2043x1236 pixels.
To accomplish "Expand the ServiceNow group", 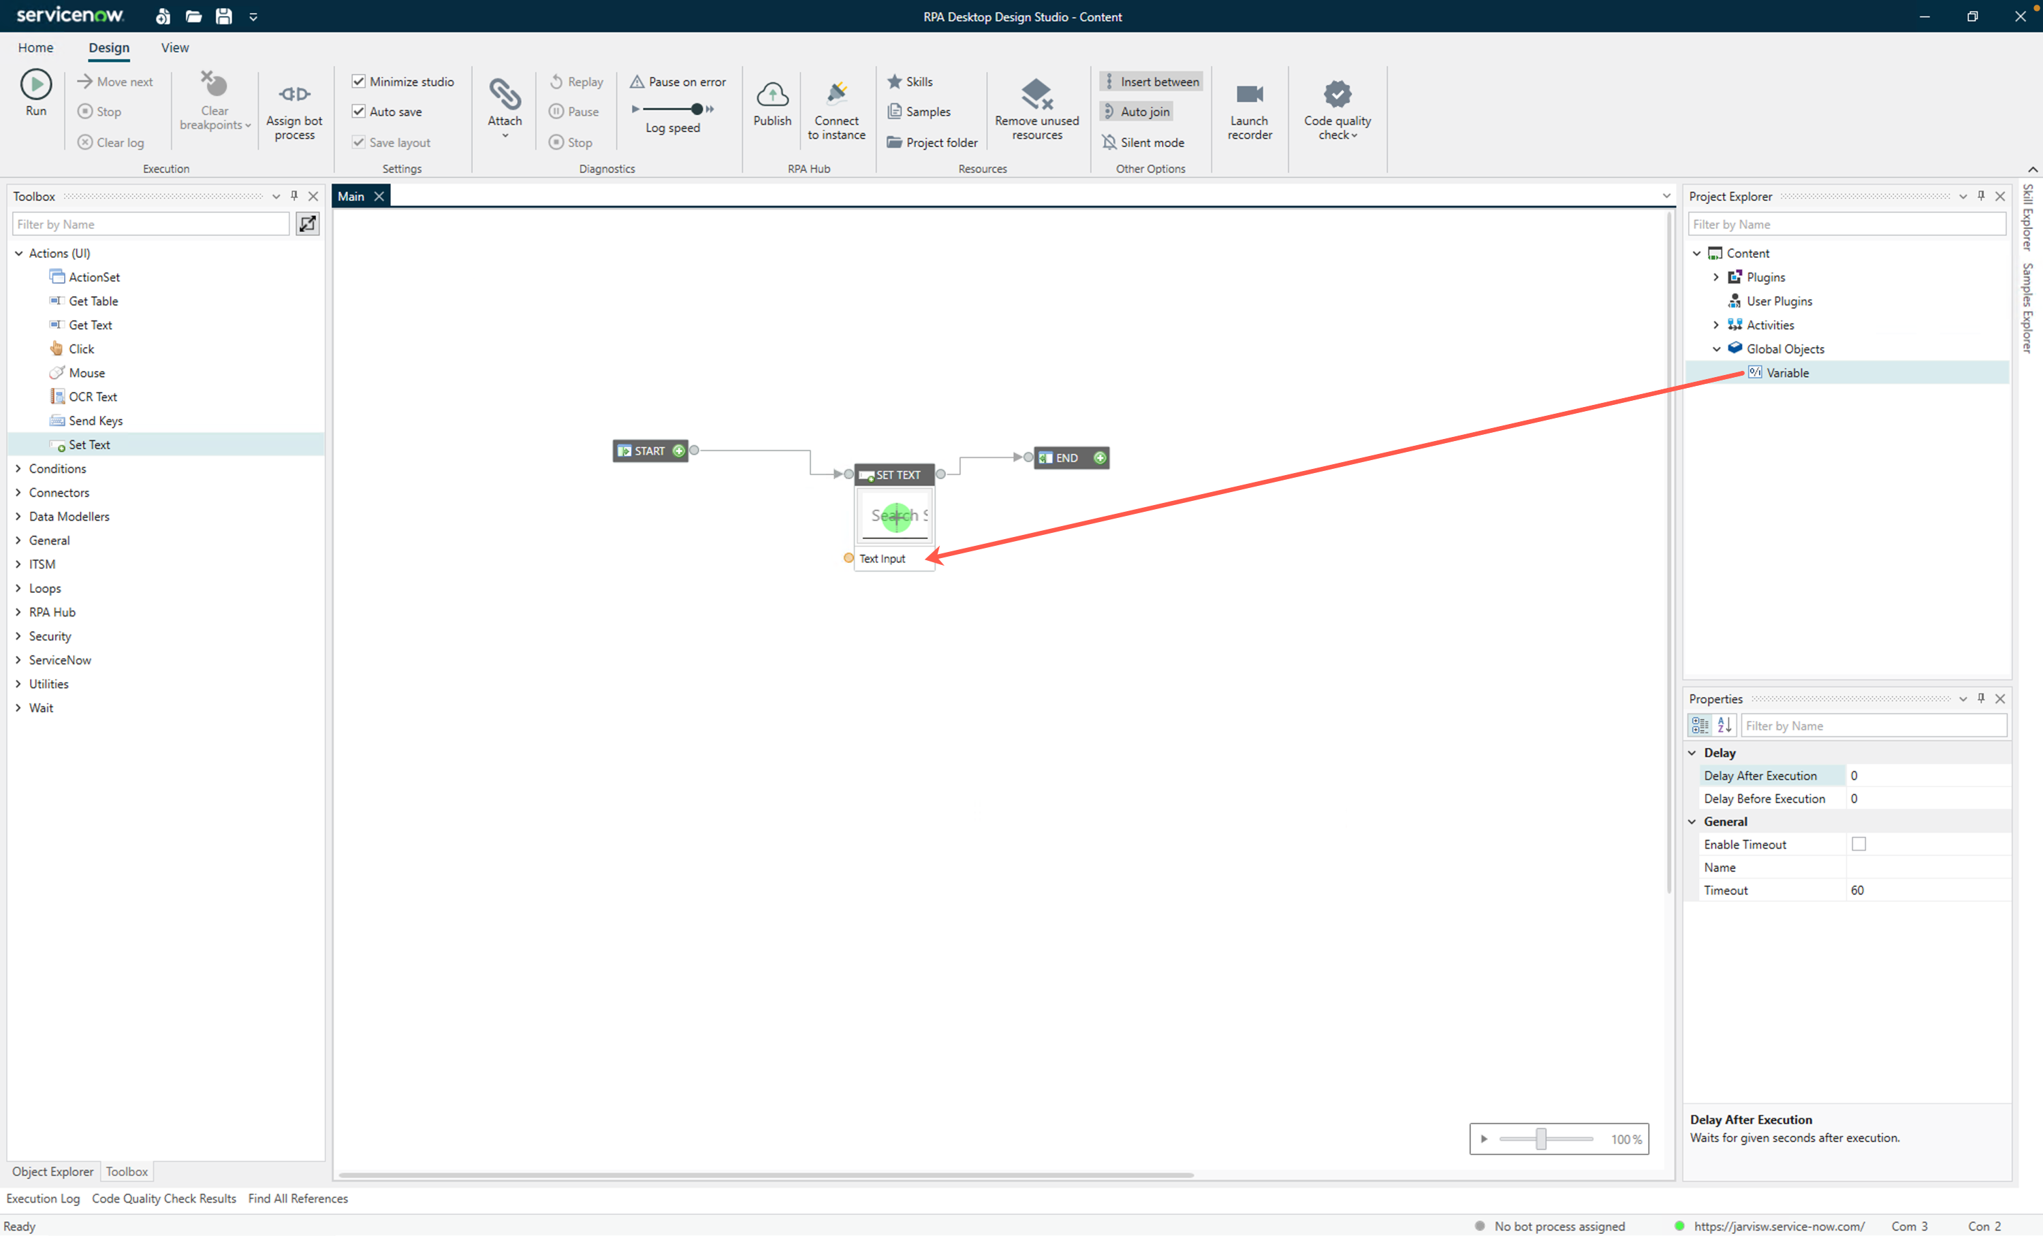I will [x=18, y=660].
